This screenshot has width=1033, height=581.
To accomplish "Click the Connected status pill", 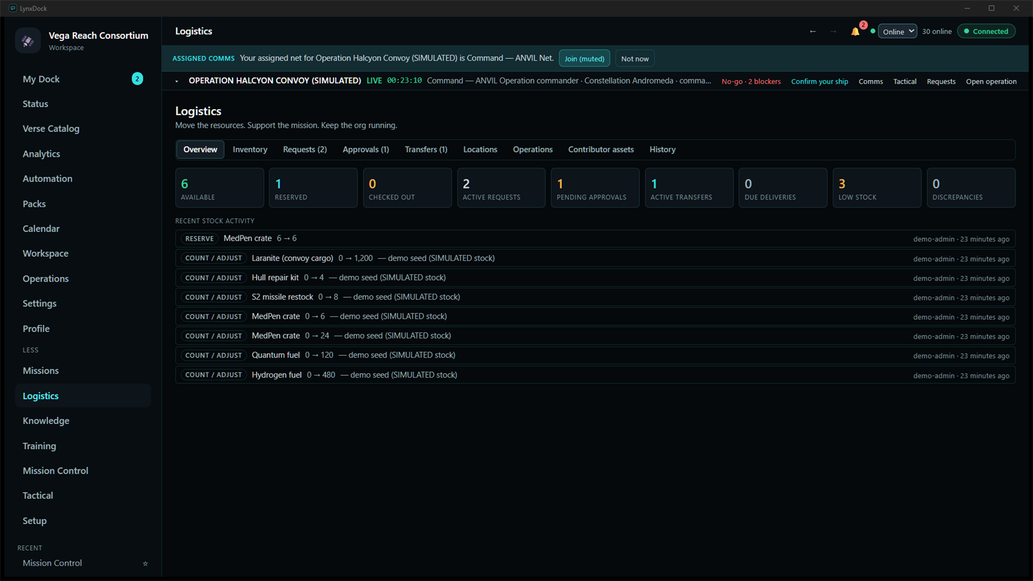I will (x=986, y=32).
